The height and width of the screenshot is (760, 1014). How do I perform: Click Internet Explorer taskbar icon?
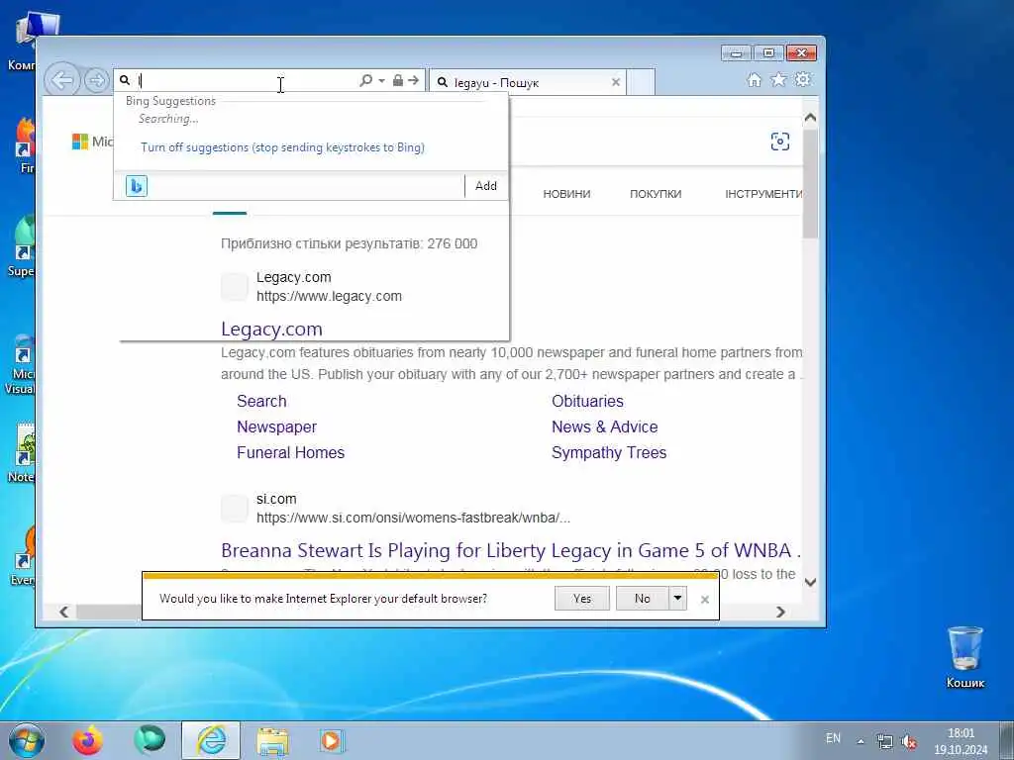pyautogui.click(x=211, y=740)
